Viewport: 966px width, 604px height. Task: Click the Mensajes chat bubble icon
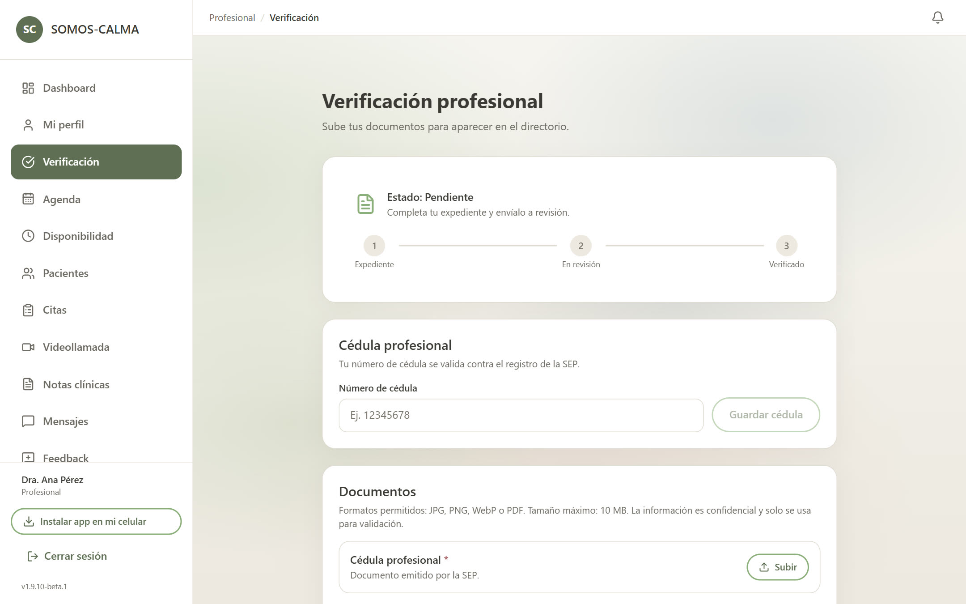(28, 421)
